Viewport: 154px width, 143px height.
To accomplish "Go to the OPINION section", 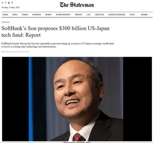I will pyautogui.click(x=78, y=15).
